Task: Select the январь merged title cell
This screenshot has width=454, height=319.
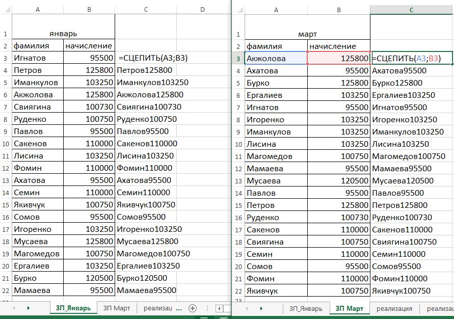Action: pos(63,34)
